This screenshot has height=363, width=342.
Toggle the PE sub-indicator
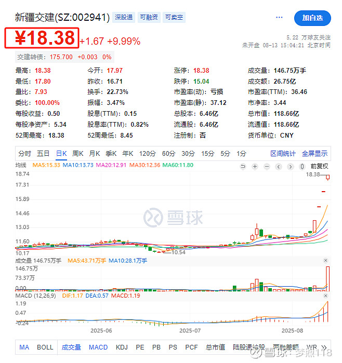tap(140, 347)
